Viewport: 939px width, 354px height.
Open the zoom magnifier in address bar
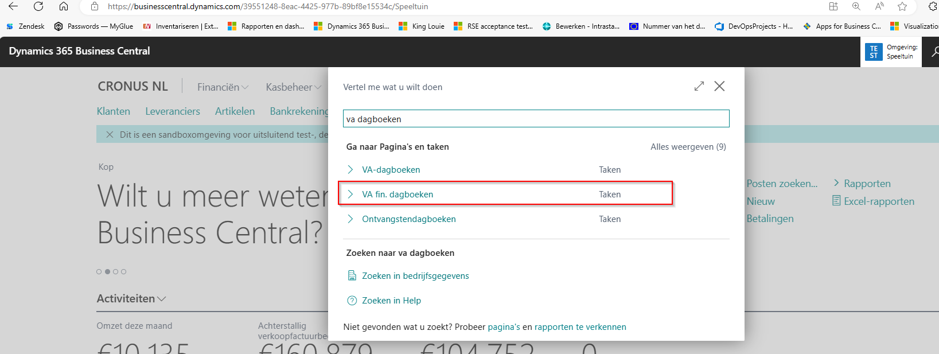[x=856, y=6]
